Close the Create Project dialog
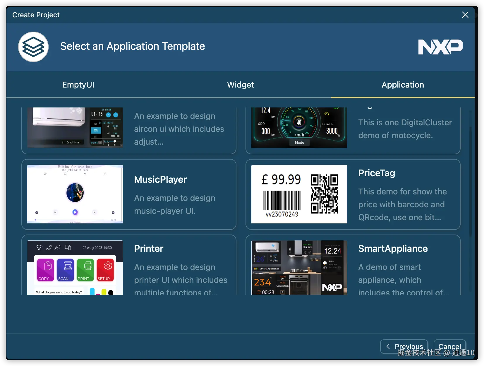This screenshot has height=366, width=484. 465,15
